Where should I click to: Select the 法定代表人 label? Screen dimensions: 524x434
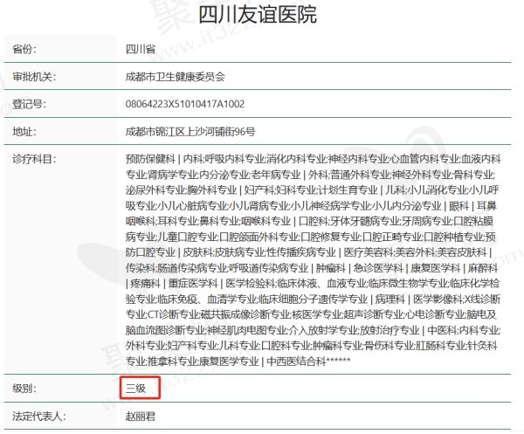coord(39,417)
